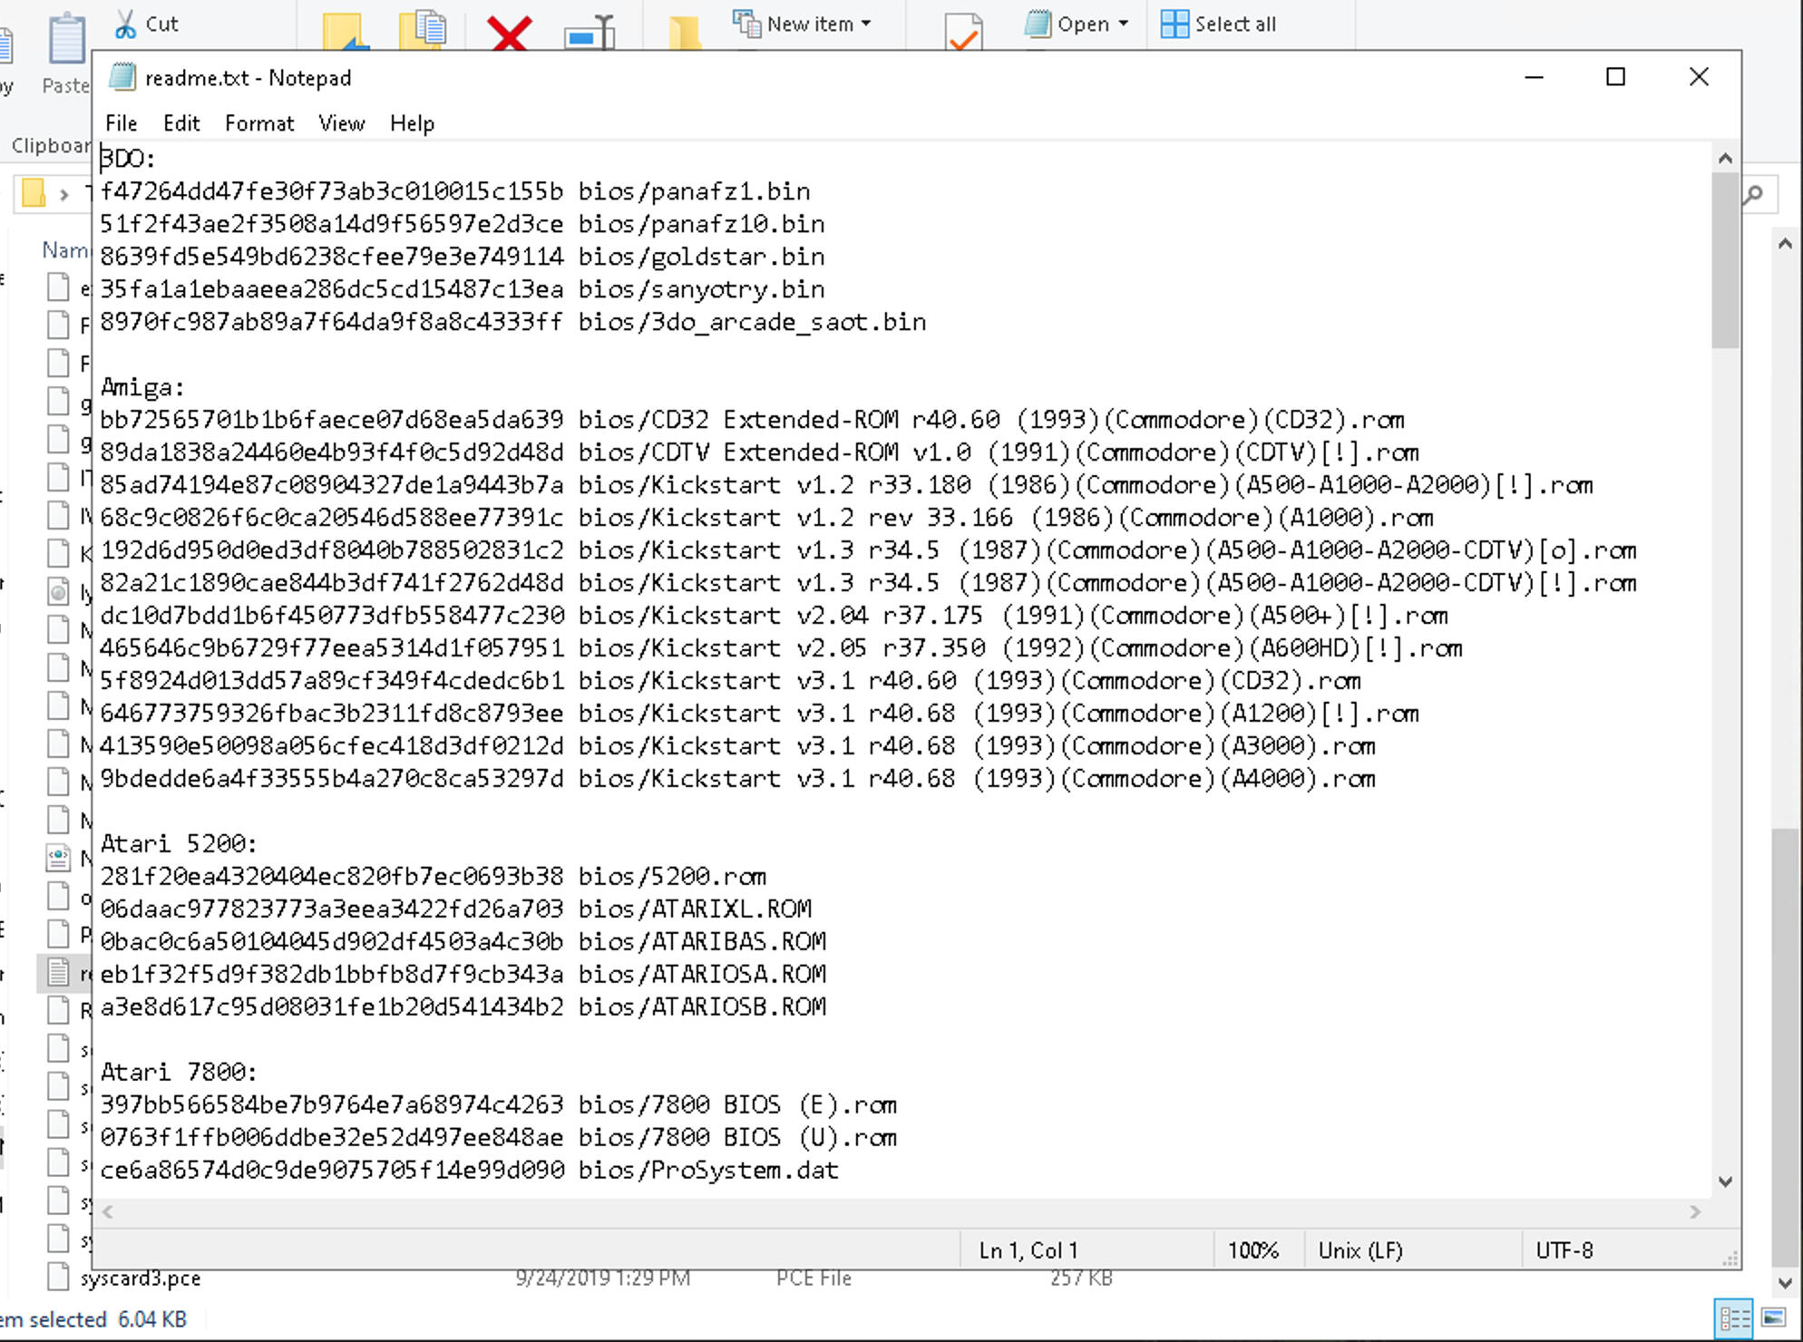Click the Select all button
The image size is (1803, 1342).
point(1219,24)
